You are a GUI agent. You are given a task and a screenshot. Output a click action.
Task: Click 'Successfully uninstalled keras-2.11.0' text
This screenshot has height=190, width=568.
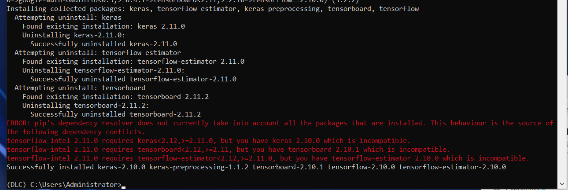(103, 44)
